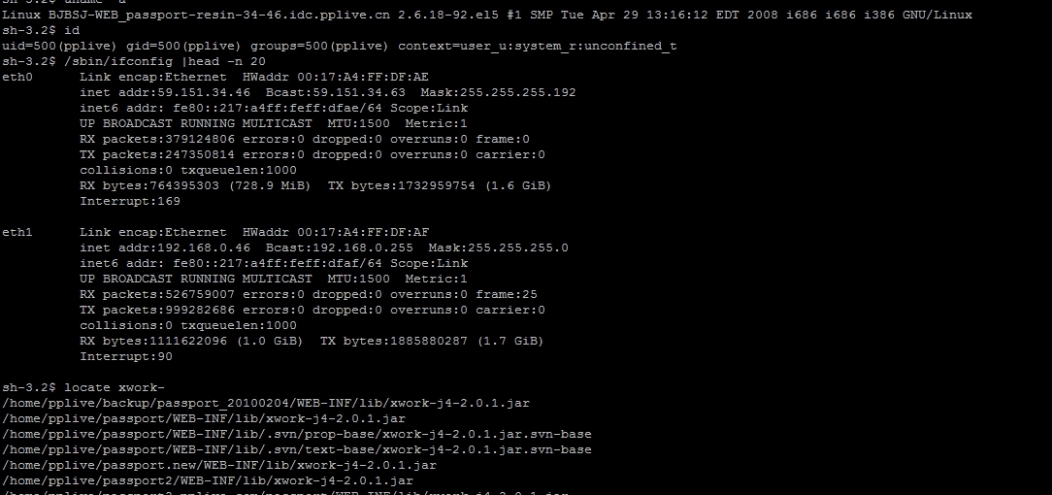Click the Bcast:192.168.0.255 value

(340, 247)
